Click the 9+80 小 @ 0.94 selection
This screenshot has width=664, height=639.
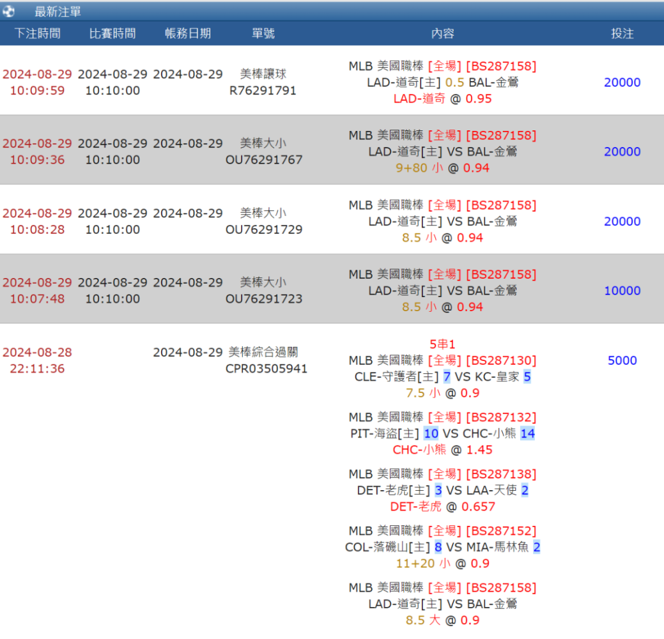coord(442,168)
